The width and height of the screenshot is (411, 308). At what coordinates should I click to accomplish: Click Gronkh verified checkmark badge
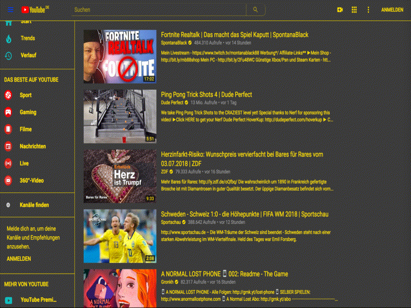(176, 282)
